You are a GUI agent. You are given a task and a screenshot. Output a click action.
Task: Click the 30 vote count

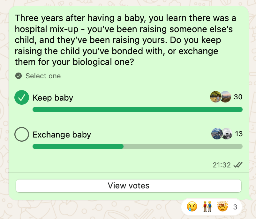[238, 97]
